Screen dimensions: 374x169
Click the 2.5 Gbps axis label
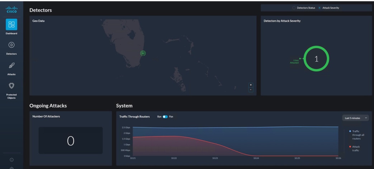coord(126,127)
